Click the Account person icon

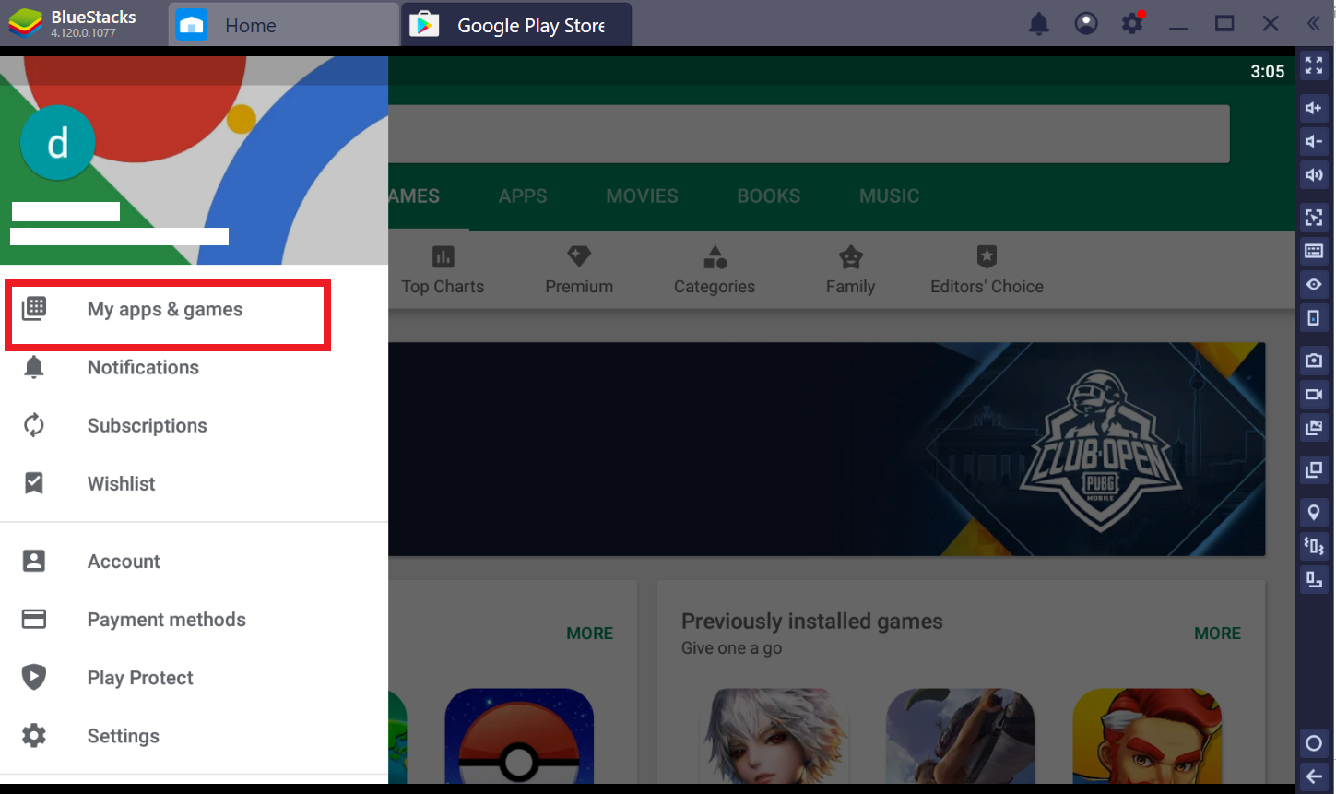coord(34,561)
